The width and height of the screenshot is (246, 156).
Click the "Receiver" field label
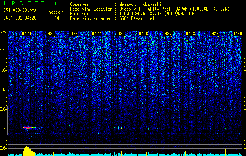click(x=79, y=14)
